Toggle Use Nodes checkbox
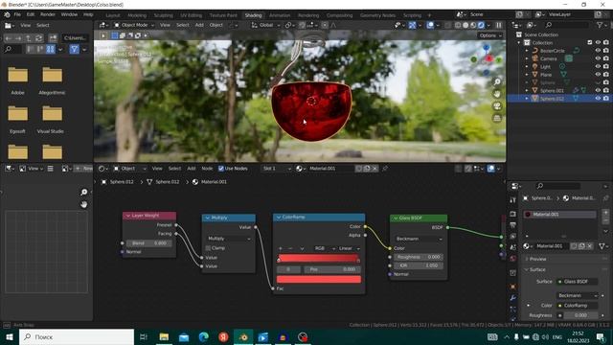 point(221,169)
